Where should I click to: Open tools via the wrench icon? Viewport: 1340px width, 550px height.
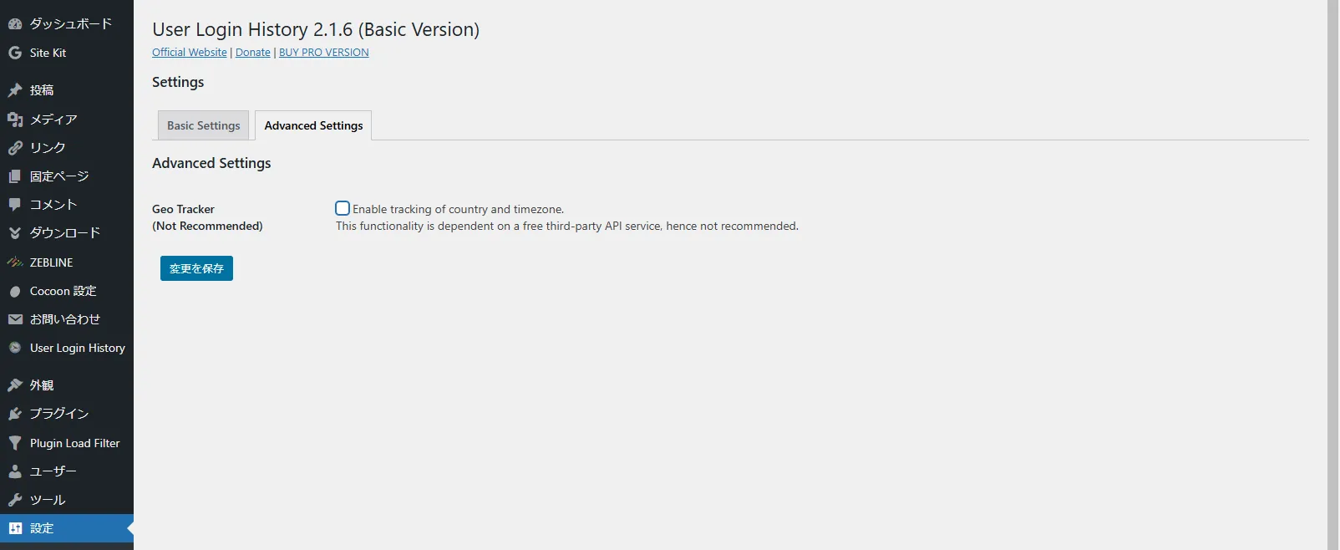(15, 500)
